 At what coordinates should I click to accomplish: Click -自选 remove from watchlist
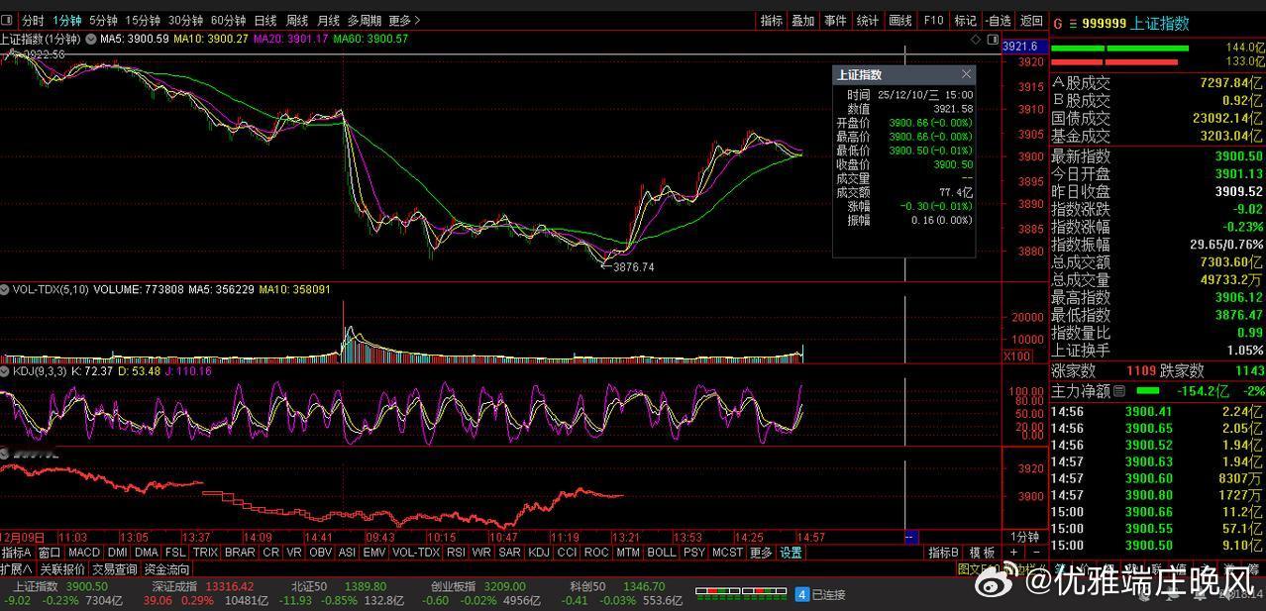999,20
